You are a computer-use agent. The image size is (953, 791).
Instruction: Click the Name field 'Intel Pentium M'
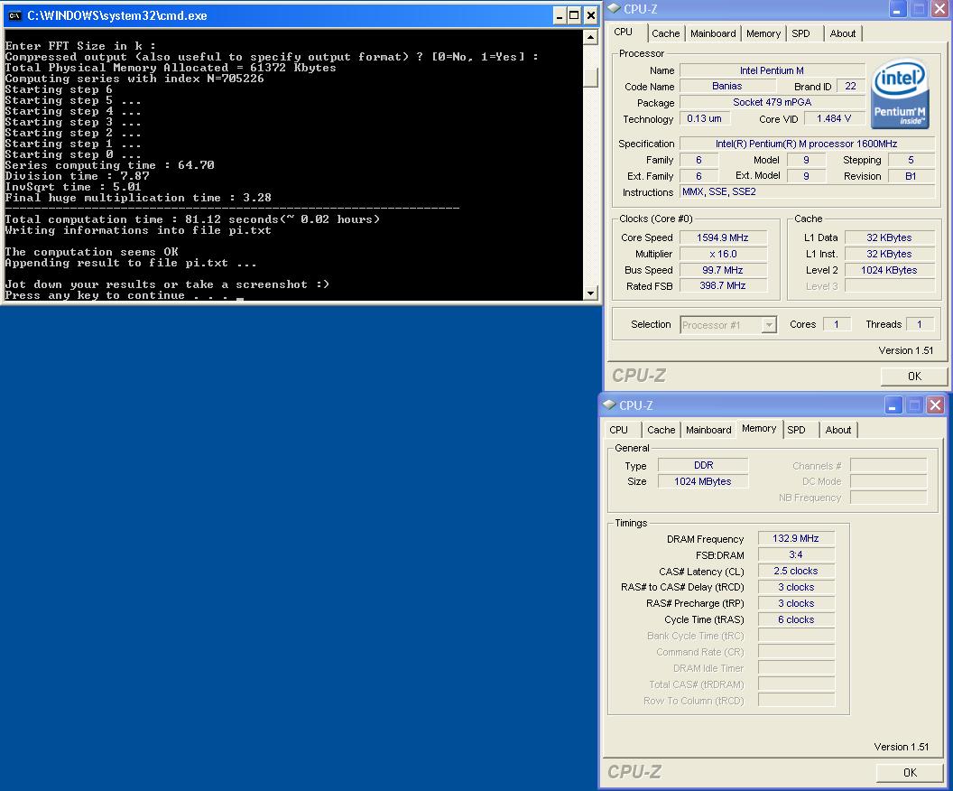[x=772, y=70]
